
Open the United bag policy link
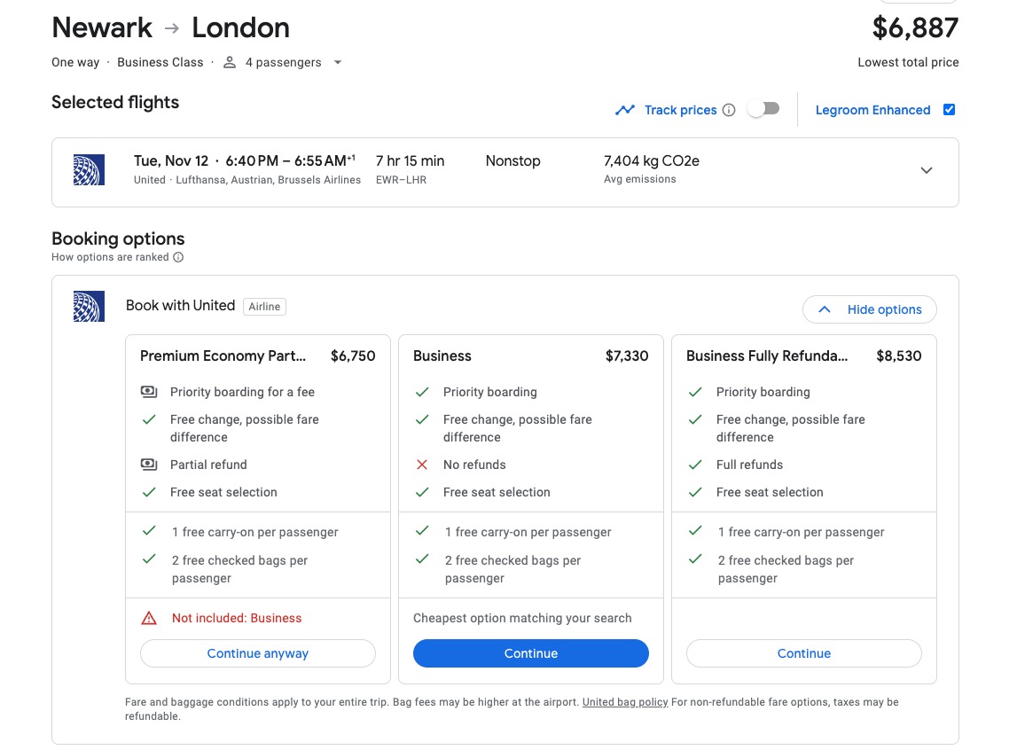coord(625,702)
